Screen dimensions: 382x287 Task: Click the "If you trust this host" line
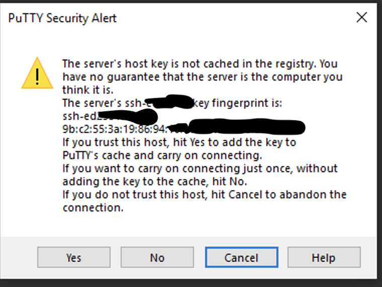pyautogui.click(x=179, y=142)
